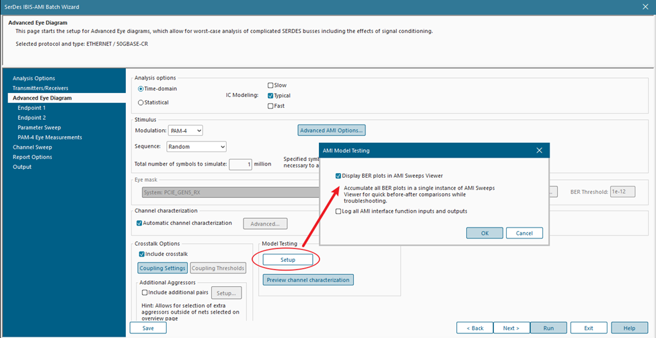
Task: Enable Log all AMI interface function inputs
Action: point(338,211)
